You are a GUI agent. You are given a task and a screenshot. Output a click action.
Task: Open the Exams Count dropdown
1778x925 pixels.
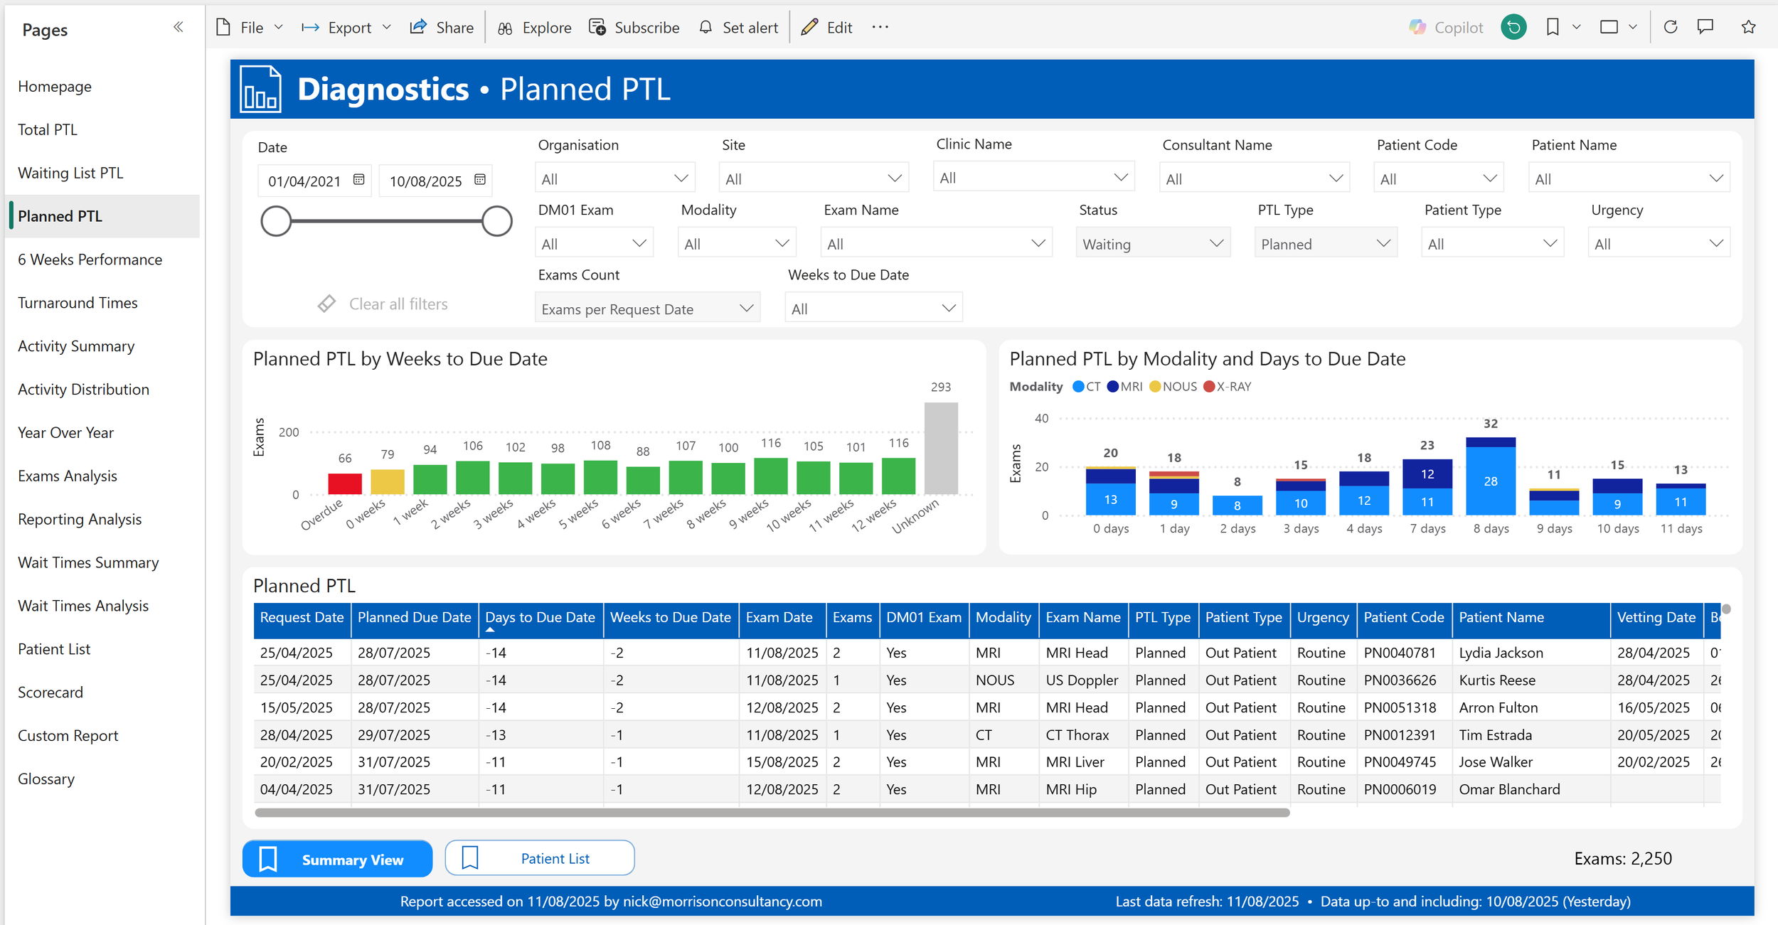(x=646, y=309)
